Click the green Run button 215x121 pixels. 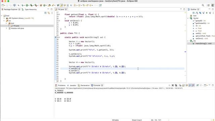(27, 5)
